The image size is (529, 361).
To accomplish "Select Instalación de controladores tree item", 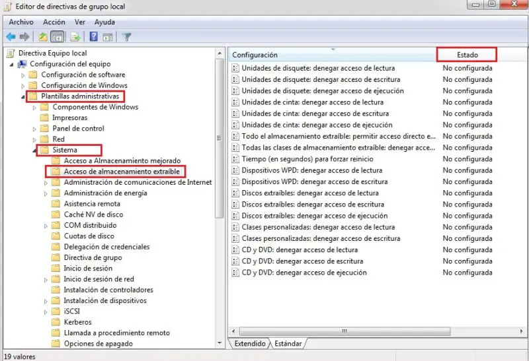I will click(x=108, y=290).
